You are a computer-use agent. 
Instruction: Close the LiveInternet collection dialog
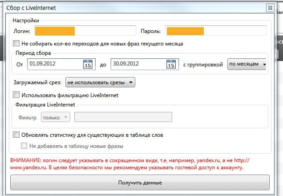(270, 8)
